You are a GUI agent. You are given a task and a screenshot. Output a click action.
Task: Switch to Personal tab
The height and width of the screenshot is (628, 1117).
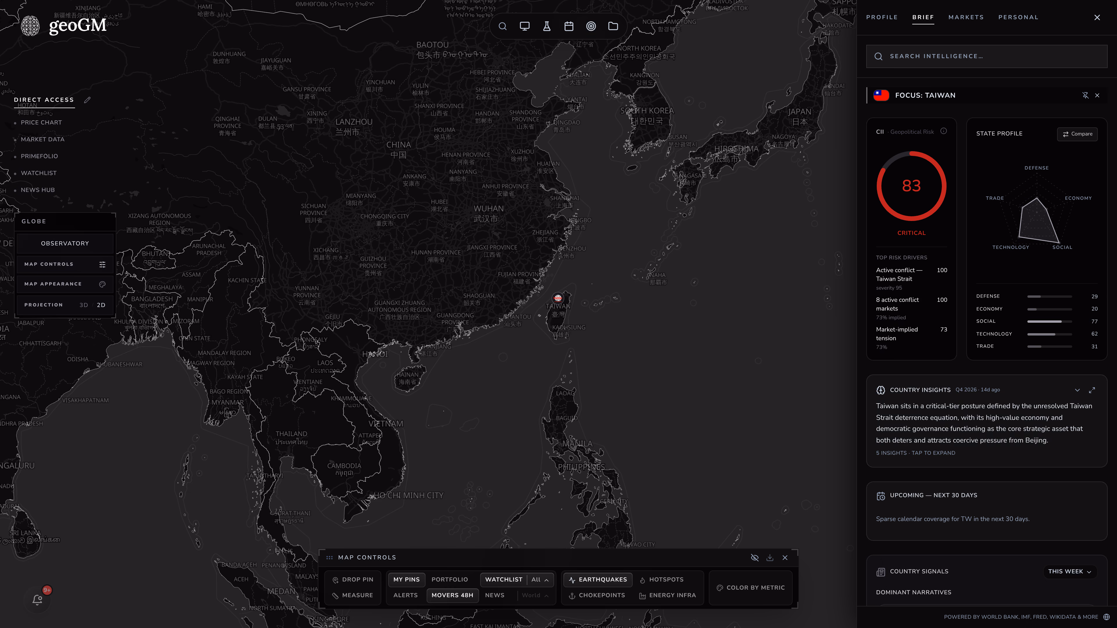(x=1018, y=17)
